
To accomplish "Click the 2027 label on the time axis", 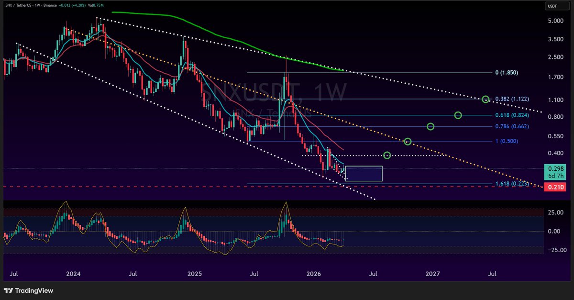I will (432, 274).
